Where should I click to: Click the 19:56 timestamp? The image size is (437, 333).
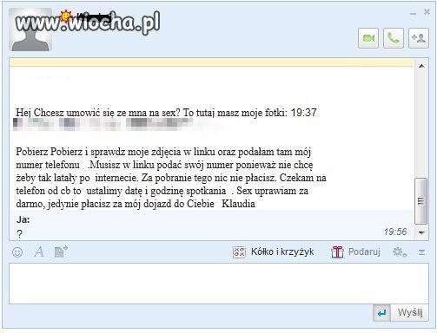[x=395, y=232]
